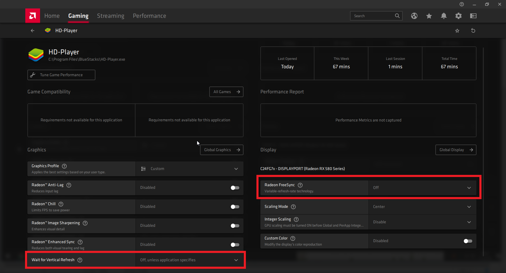Switch to the Home tab
This screenshot has width=506, height=273.
tap(52, 16)
